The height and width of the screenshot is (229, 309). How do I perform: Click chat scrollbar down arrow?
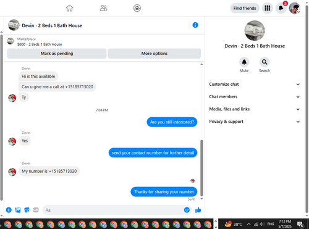[x=201, y=199]
